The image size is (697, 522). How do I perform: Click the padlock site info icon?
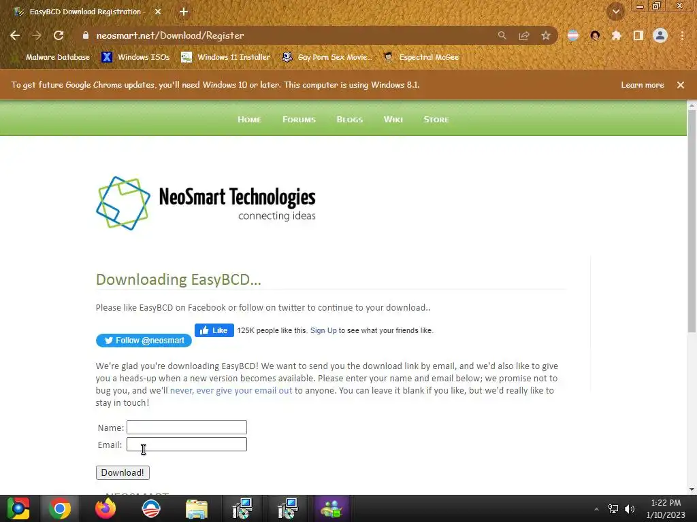(86, 35)
